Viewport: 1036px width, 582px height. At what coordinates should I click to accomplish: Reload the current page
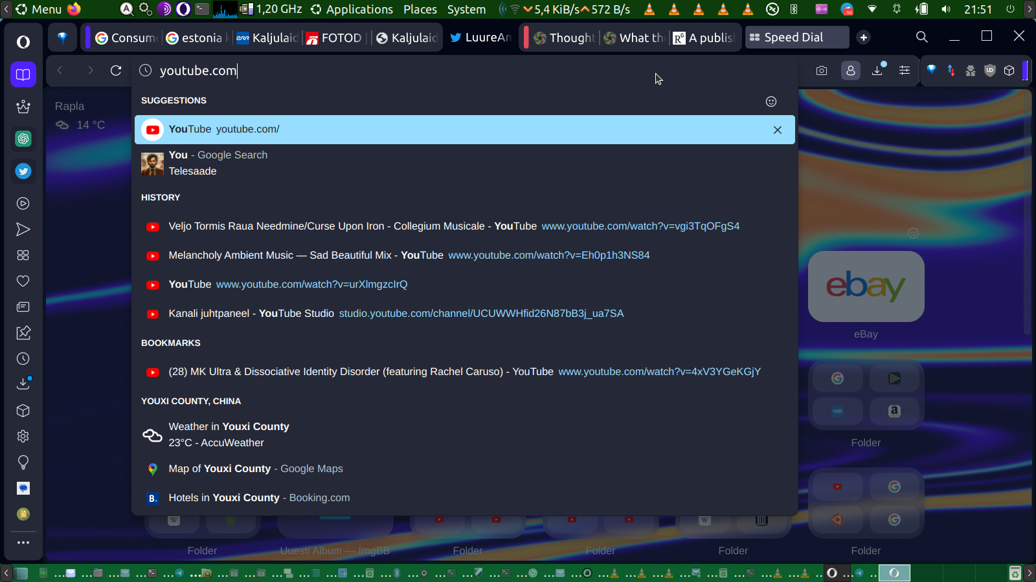click(116, 70)
